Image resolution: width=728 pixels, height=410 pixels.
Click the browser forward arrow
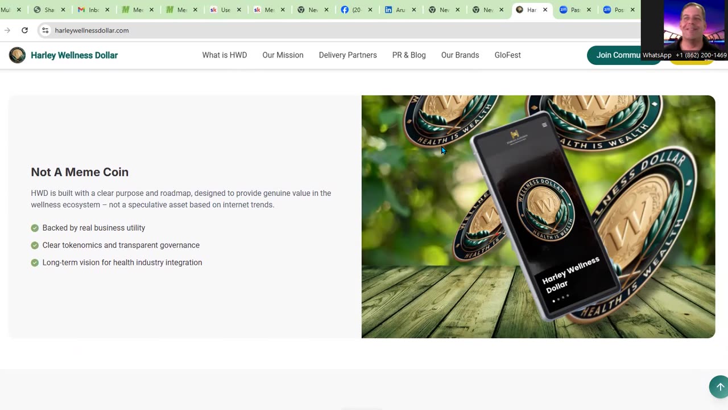pyautogui.click(x=7, y=30)
